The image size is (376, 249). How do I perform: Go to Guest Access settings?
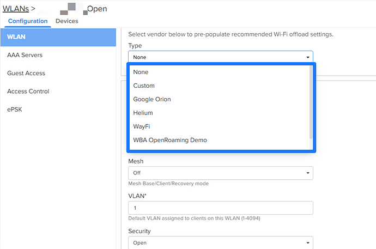click(x=26, y=73)
